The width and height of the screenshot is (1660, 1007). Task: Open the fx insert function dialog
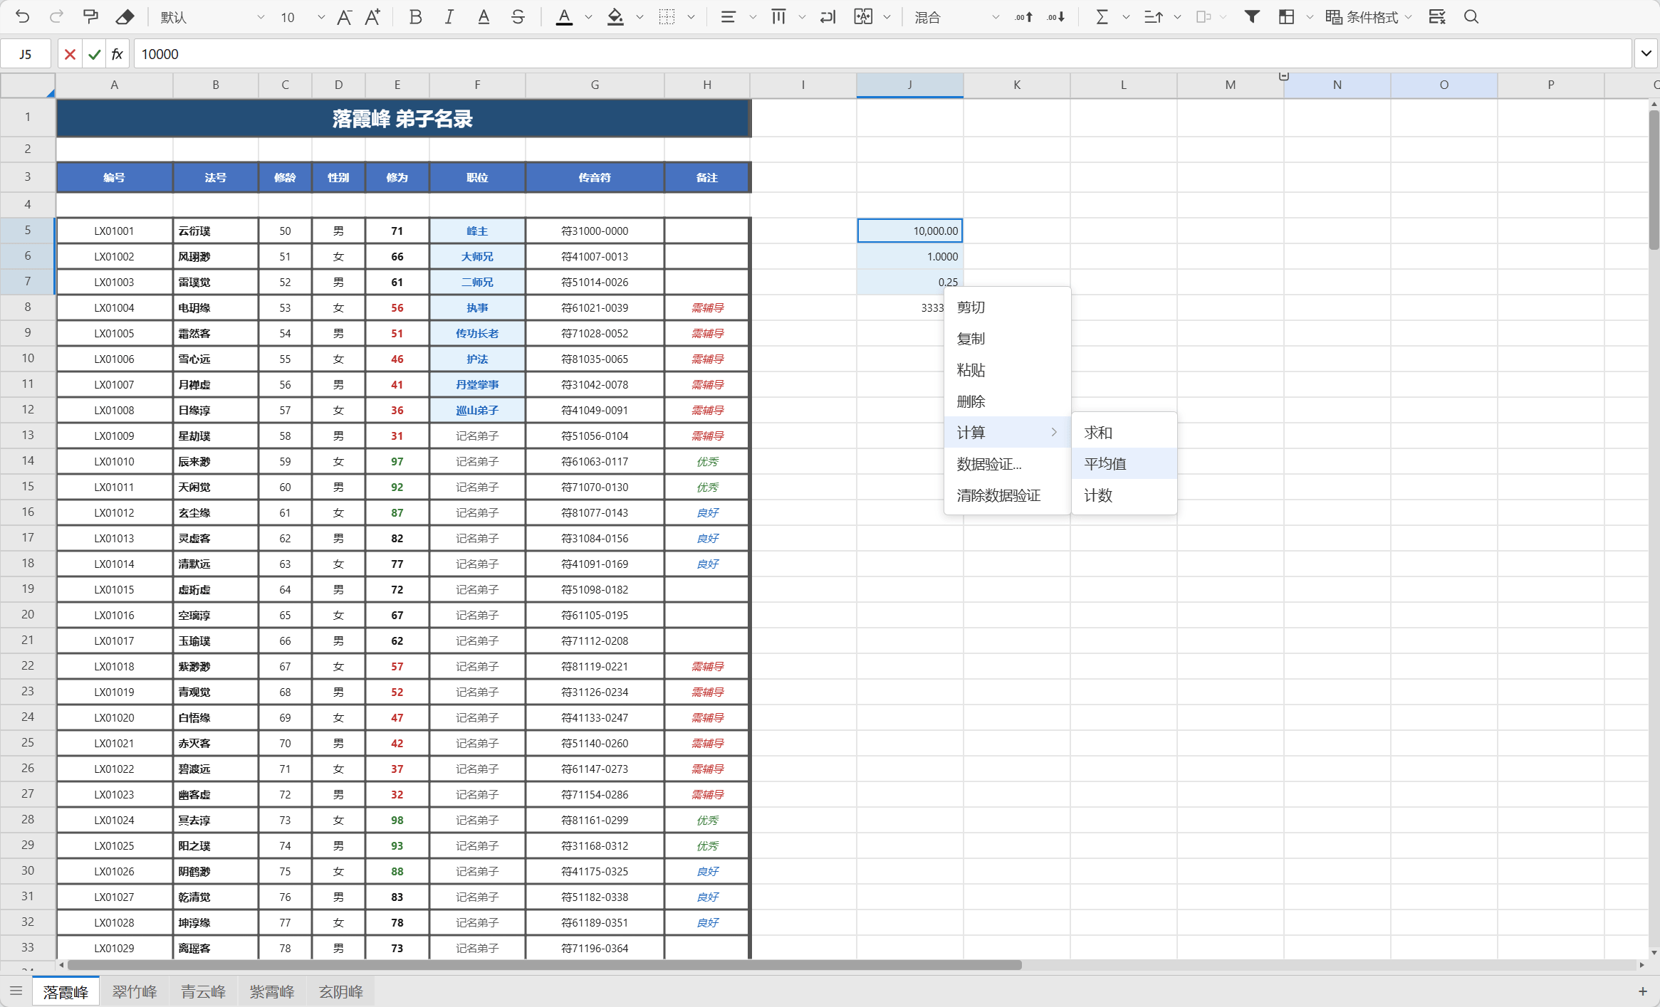118,54
